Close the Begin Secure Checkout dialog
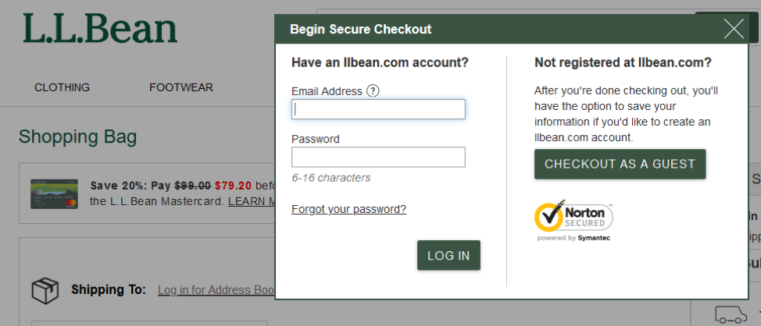Screen dimensions: 761x326 pos(734,29)
